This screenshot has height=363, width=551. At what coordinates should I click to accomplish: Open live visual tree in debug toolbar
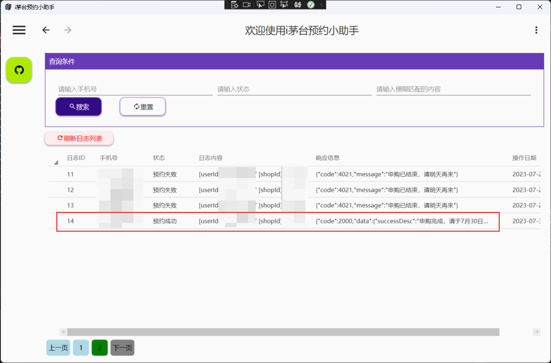(235, 5)
